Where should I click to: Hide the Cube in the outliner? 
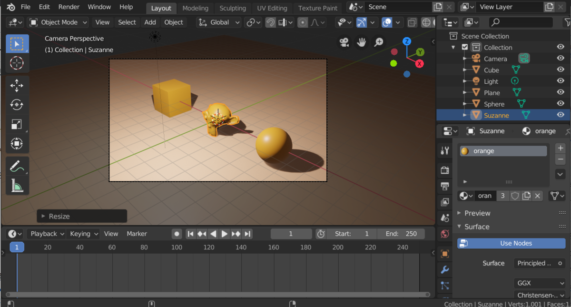(561, 70)
